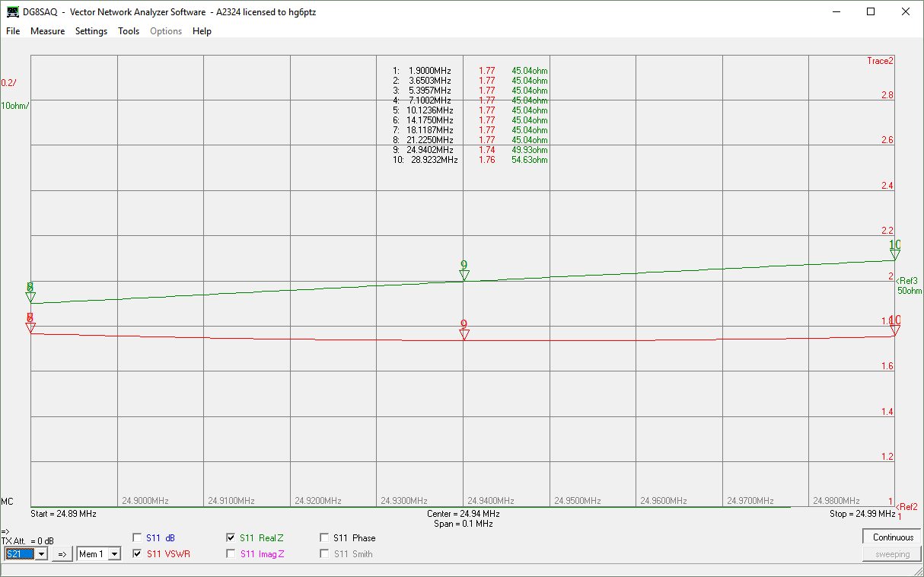924x577 pixels.
Task: Click the red marker 9 on VSWR trace
Action: [464, 333]
